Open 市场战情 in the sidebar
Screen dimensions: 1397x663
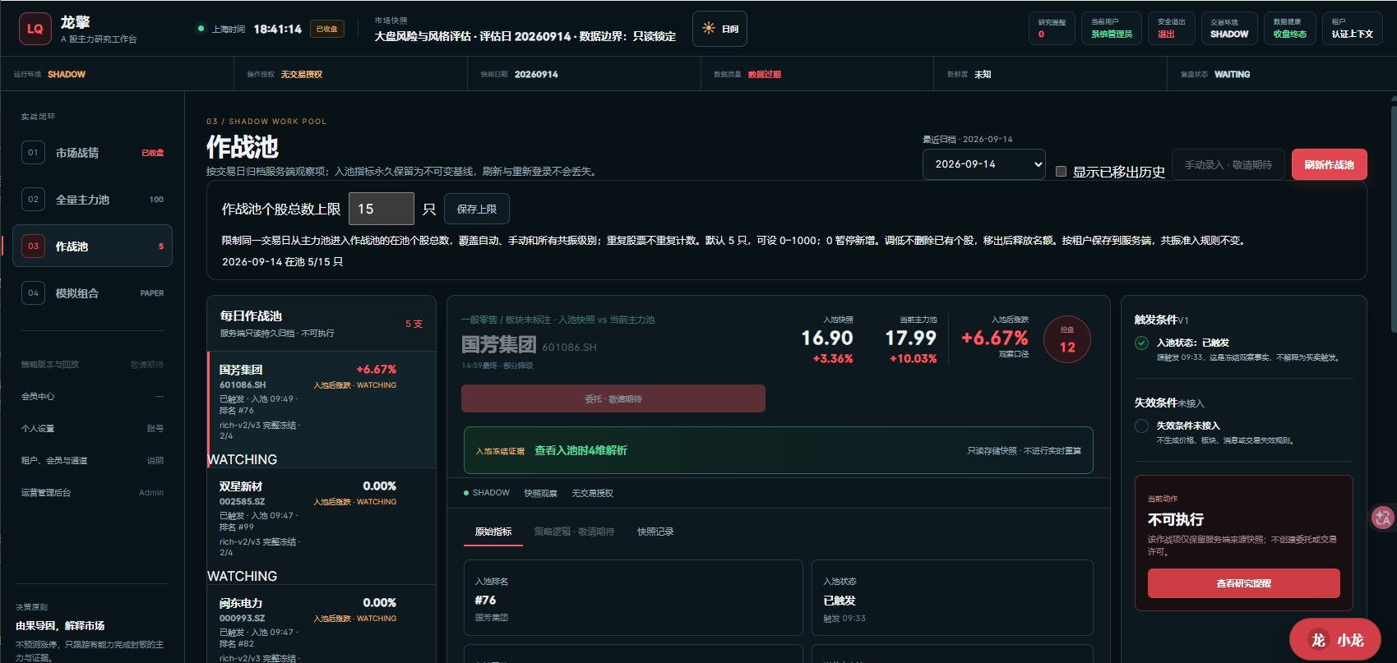(92, 153)
